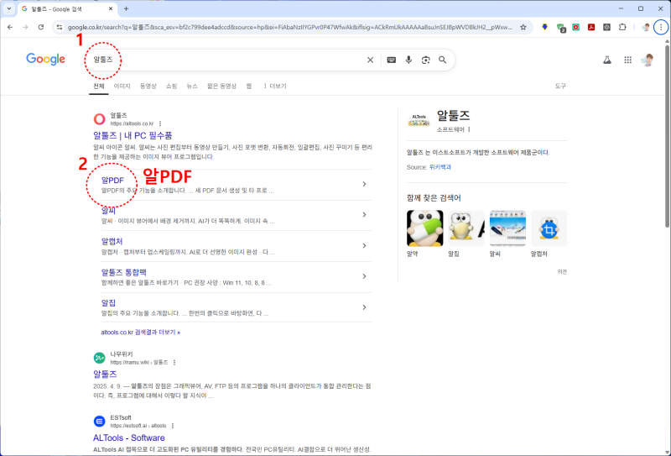Close the 알툴즈 Google search tab

click(111, 8)
